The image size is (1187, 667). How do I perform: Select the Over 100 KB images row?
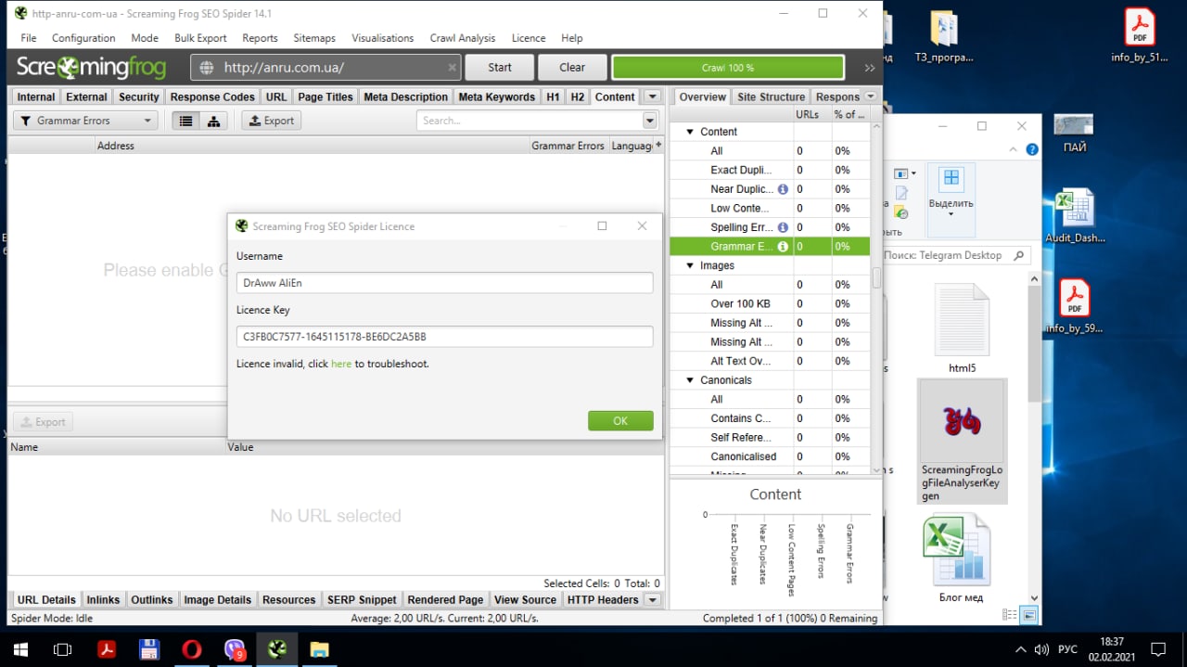coord(770,304)
